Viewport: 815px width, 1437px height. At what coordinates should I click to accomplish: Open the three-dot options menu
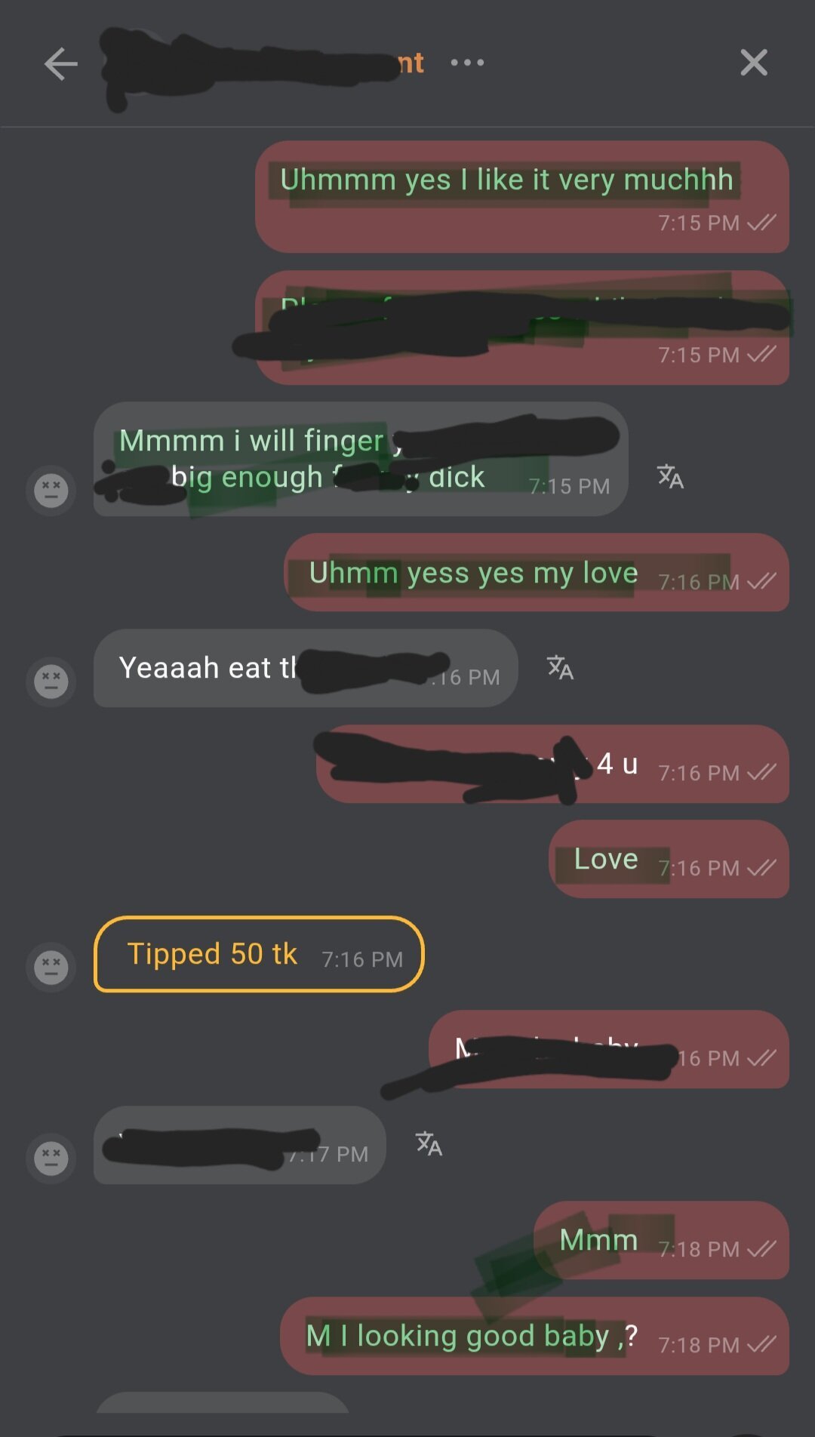coord(467,63)
